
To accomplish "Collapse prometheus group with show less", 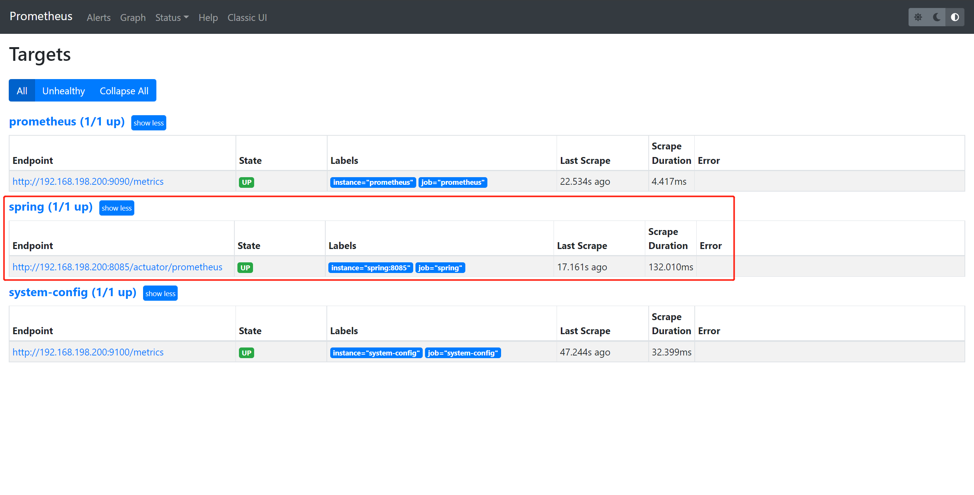I will pos(148,123).
